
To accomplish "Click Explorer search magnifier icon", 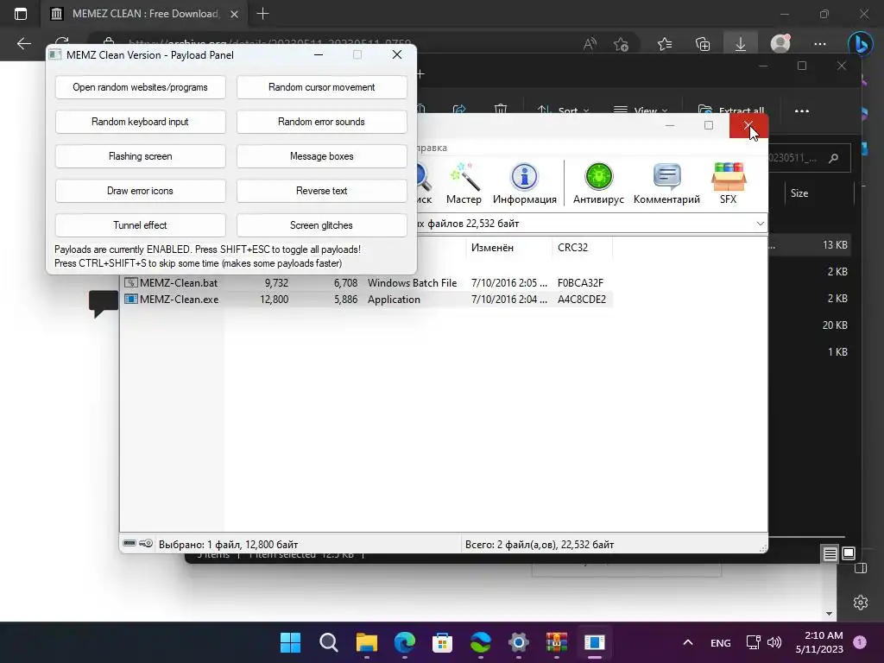I will [x=833, y=159].
